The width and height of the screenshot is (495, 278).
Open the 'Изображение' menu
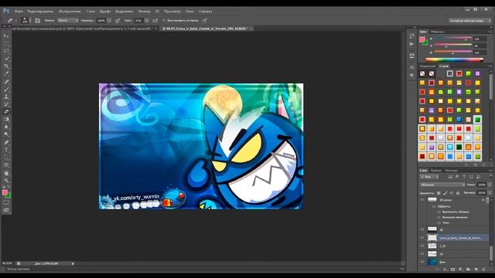(x=70, y=12)
